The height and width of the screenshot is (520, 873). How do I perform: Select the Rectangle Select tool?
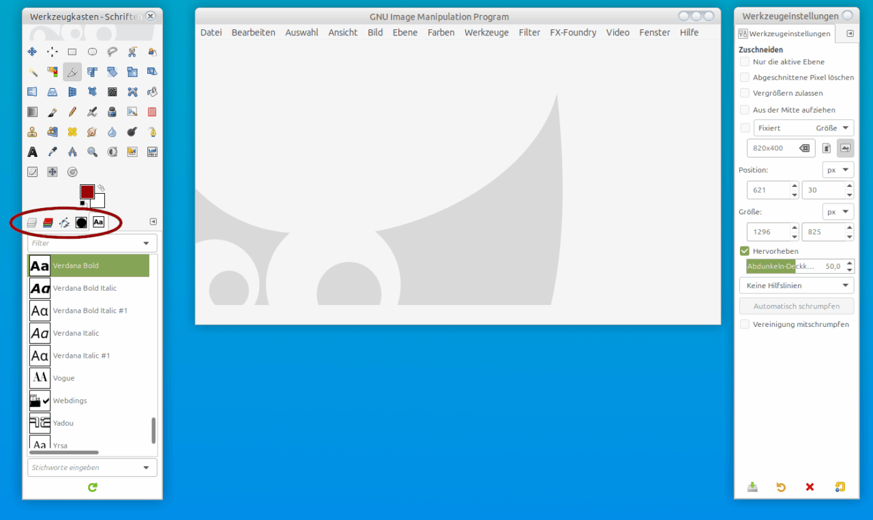72,52
